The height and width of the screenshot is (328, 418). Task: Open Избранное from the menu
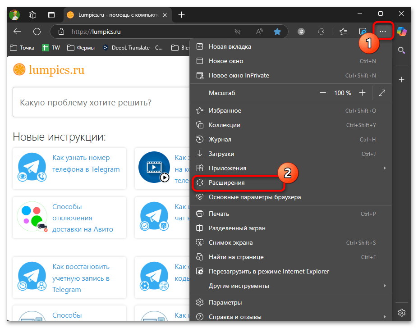pos(291,110)
